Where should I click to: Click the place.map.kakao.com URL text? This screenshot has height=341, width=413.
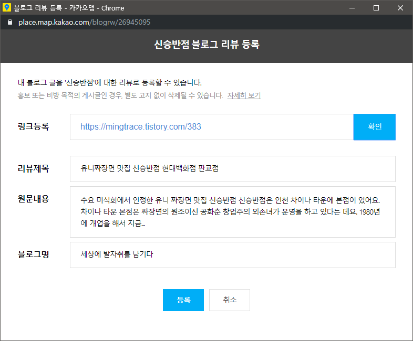coord(84,22)
